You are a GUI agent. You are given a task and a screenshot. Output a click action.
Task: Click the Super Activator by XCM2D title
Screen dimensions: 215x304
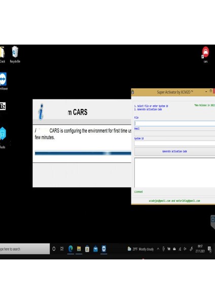tap(175, 92)
